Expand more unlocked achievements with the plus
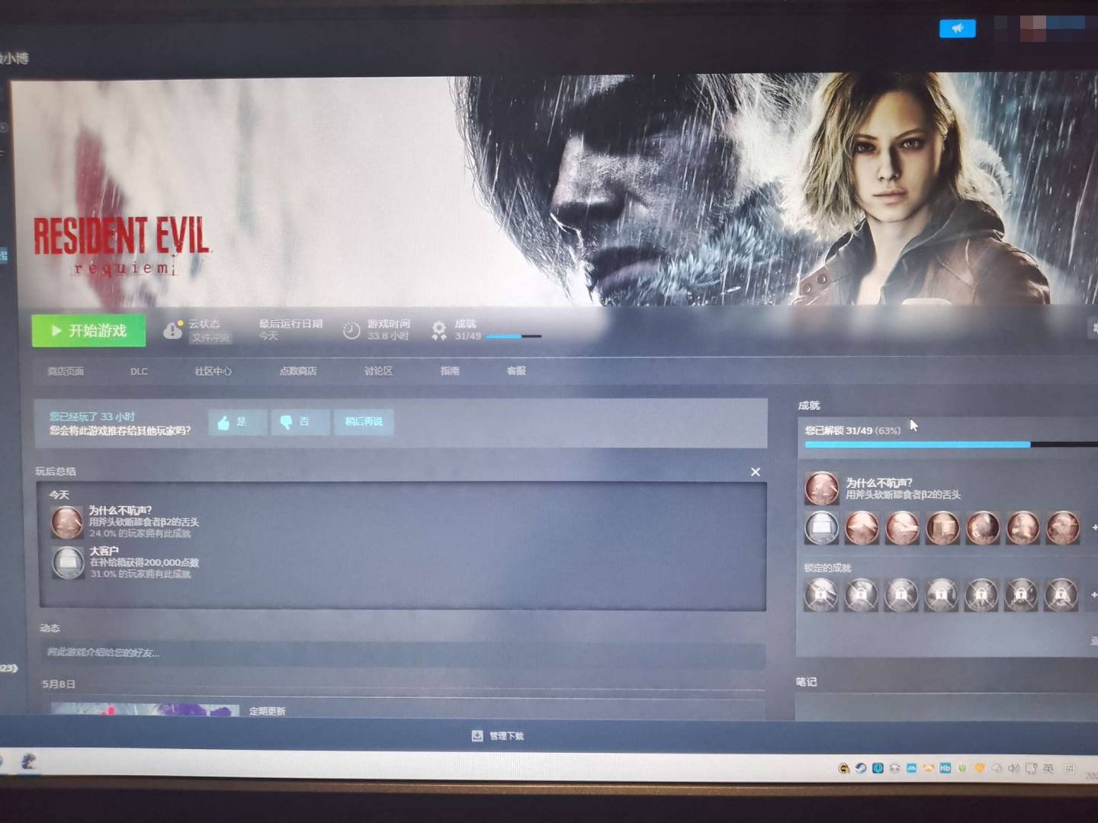This screenshot has width=1098, height=823. (1094, 527)
